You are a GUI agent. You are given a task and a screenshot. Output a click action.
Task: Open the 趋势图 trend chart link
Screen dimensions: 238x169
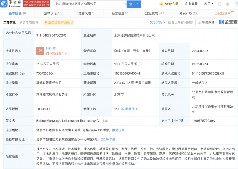coord(130,109)
